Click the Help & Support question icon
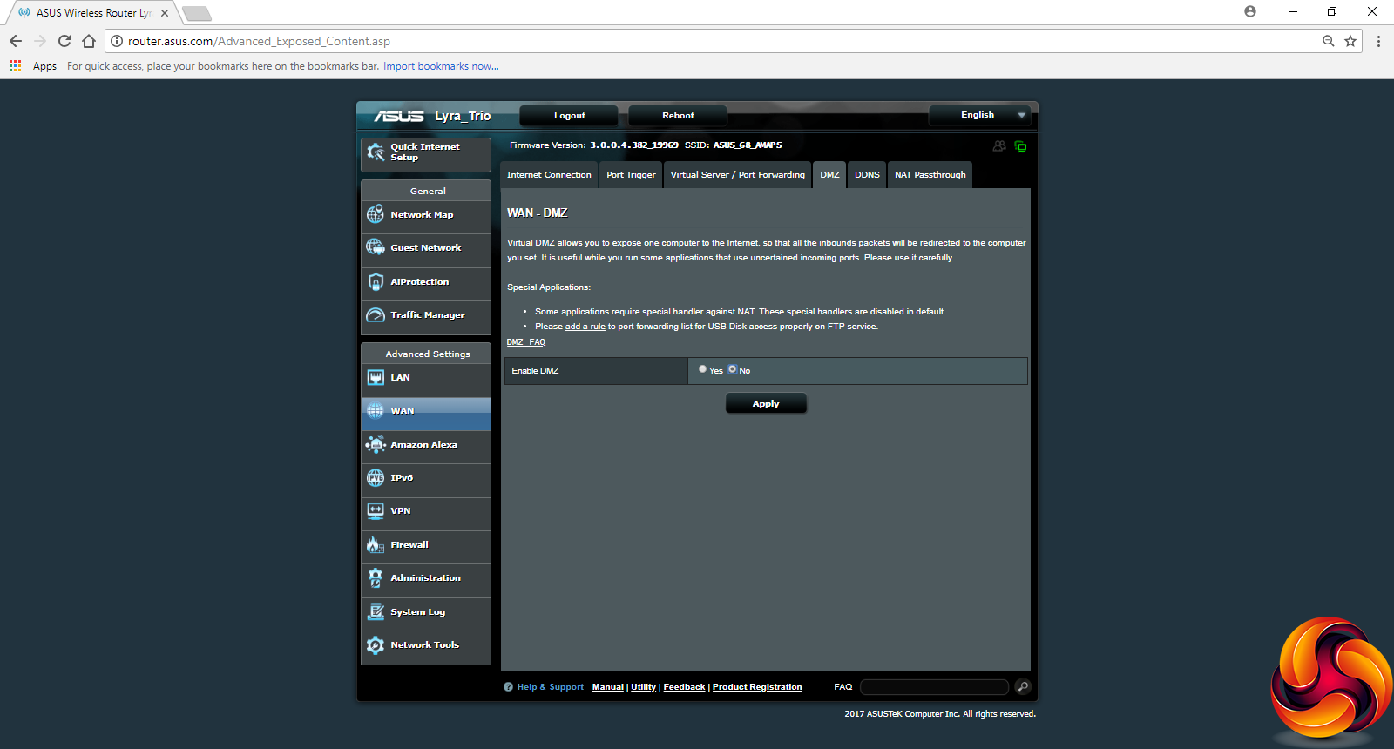Viewport: 1394px width, 749px height. click(x=508, y=687)
